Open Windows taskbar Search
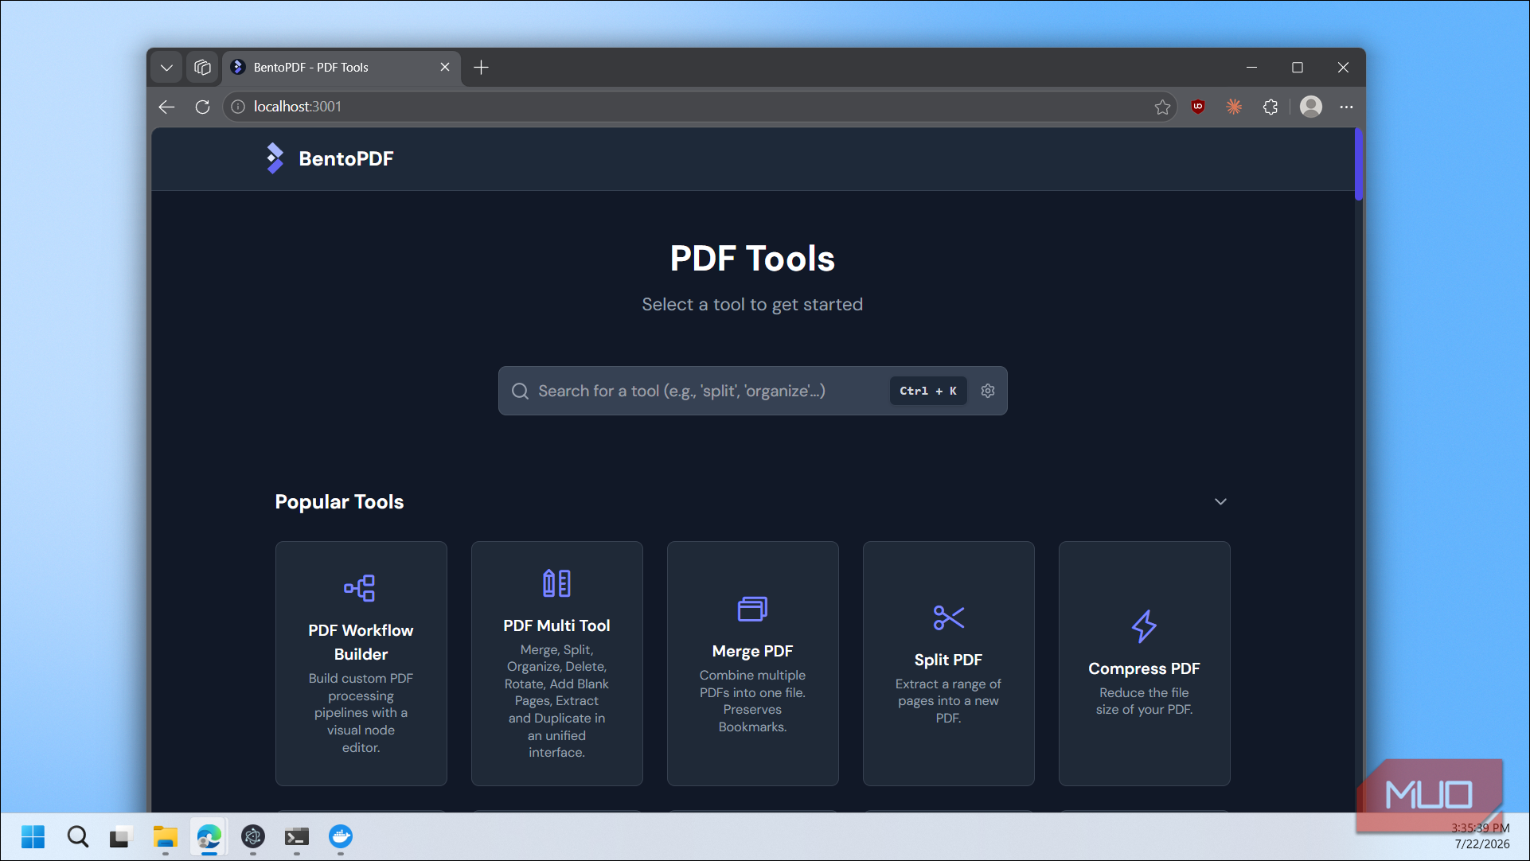 pos(77,837)
